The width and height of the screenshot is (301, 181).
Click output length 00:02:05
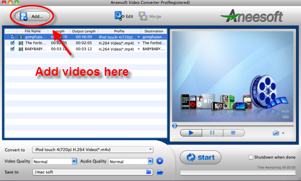click(84, 43)
